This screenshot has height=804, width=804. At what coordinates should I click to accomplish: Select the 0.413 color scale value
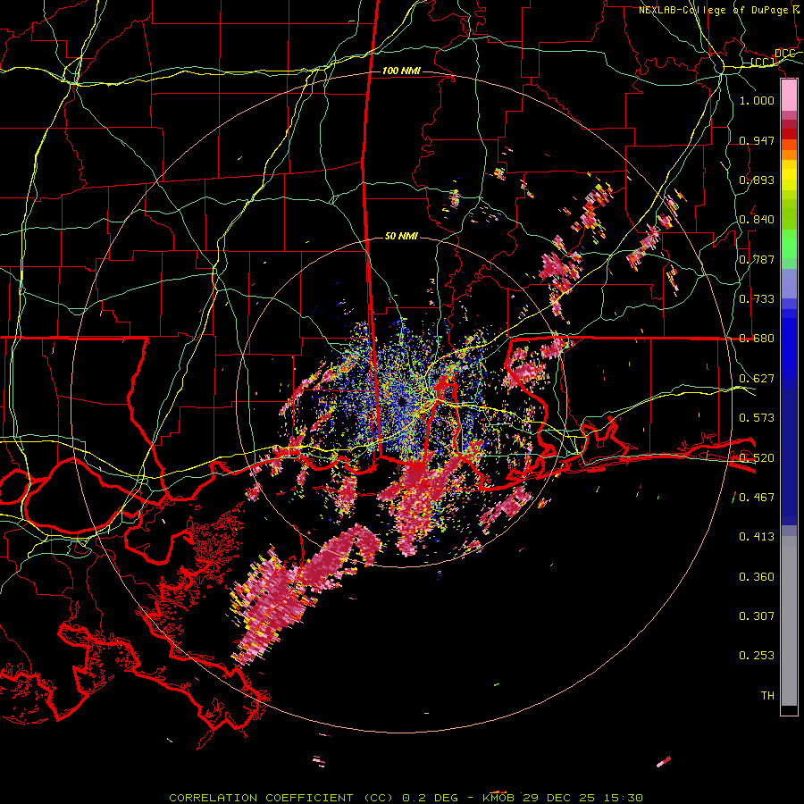757,536
